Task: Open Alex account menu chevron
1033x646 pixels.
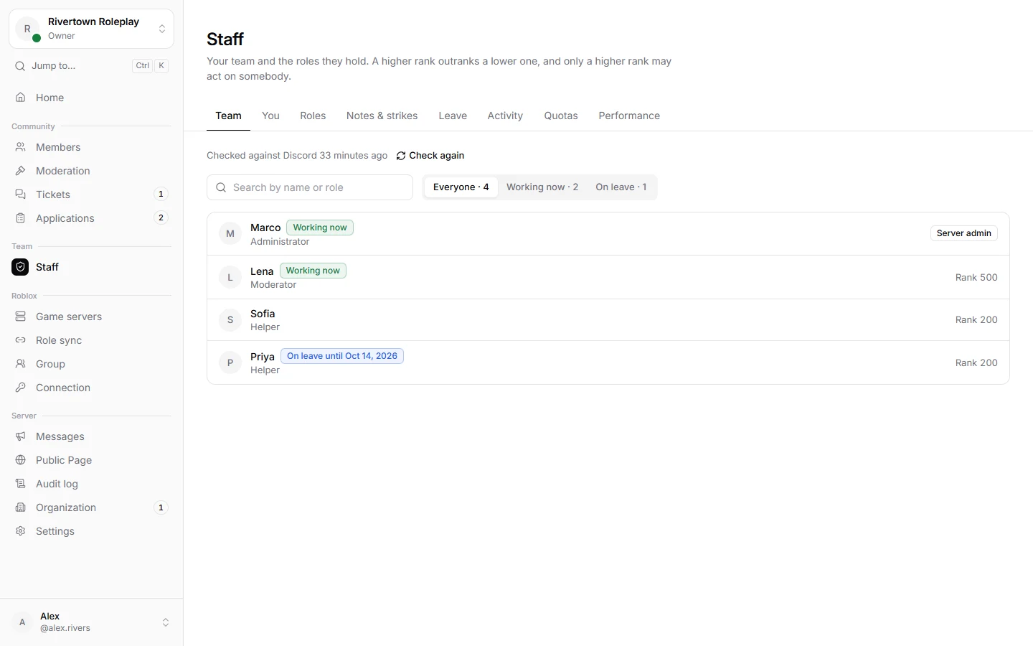Action: click(166, 622)
